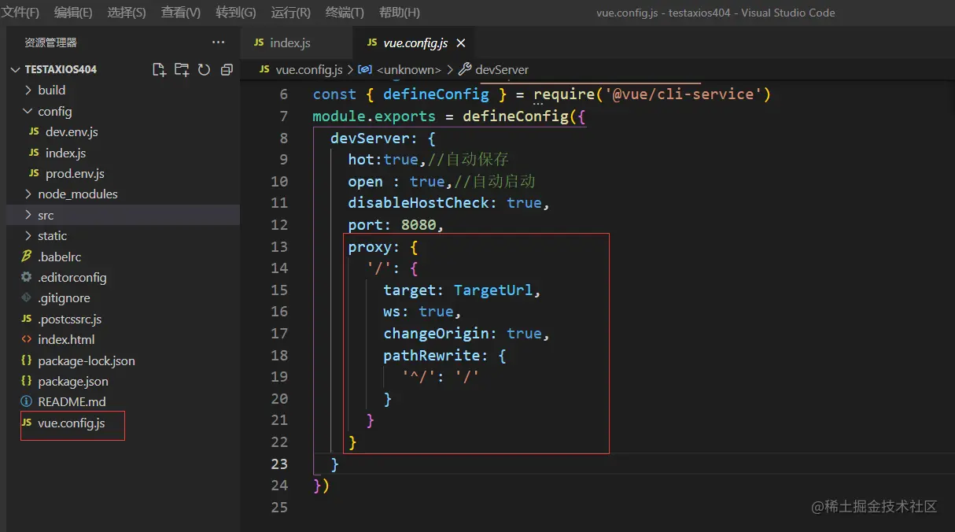Image resolution: width=955 pixels, height=532 pixels.
Task: Open the .editorconfig file
Action: point(72,277)
